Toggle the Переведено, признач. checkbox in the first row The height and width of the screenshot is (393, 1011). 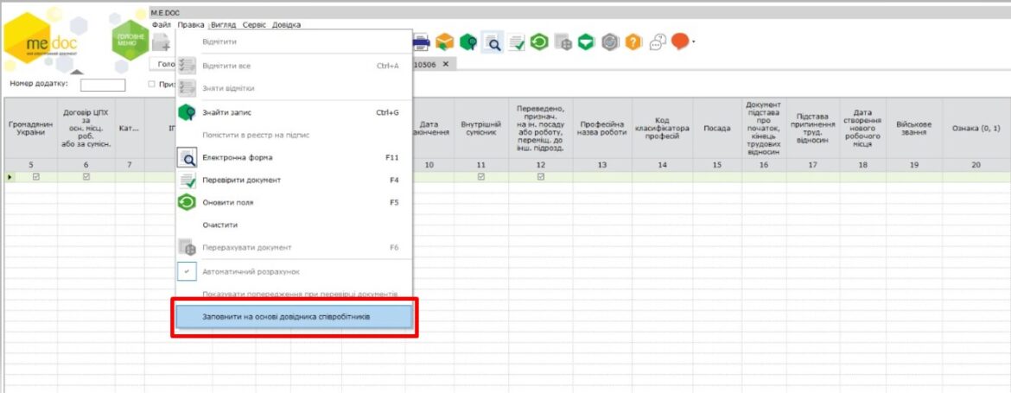[x=541, y=177]
